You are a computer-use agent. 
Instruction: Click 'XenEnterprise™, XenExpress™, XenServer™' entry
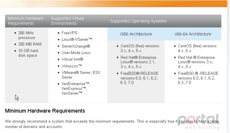pos(76,88)
